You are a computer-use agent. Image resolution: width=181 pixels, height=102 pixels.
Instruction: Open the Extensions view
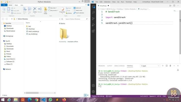pos(93,31)
